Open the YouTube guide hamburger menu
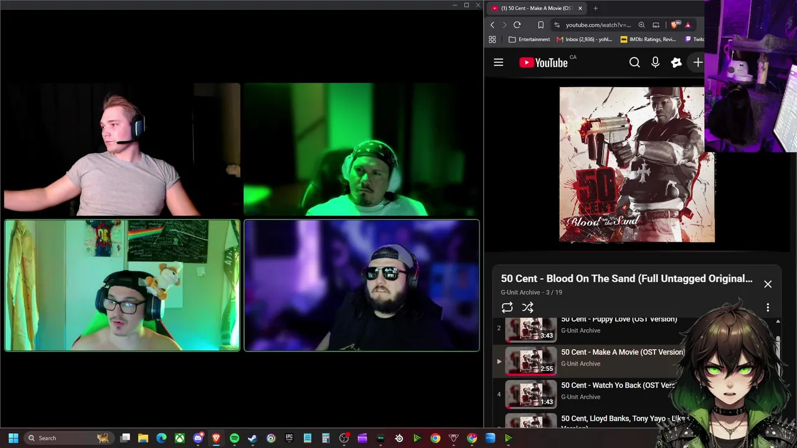Viewport: 797px width, 448px height. (x=498, y=62)
